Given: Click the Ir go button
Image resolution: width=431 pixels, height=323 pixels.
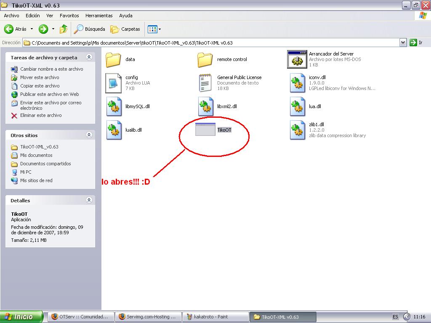Looking at the screenshot, I should click(x=416, y=42).
